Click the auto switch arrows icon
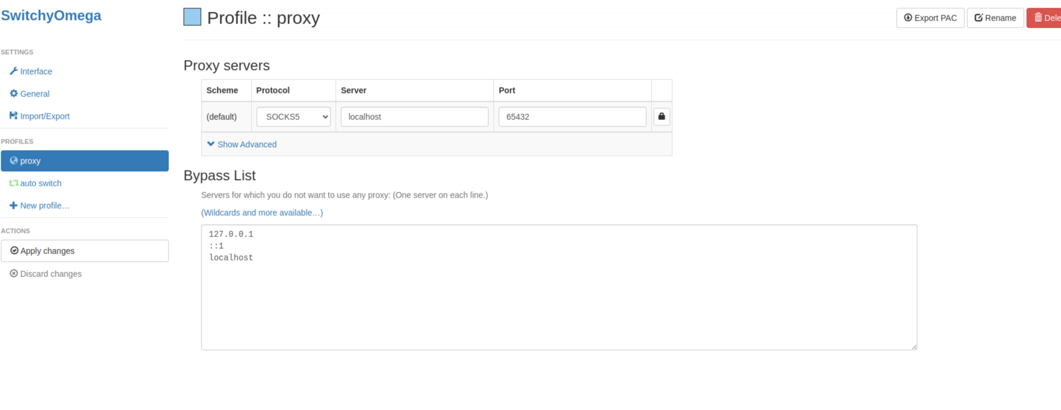Image resolution: width=1061 pixels, height=410 pixels. click(14, 184)
